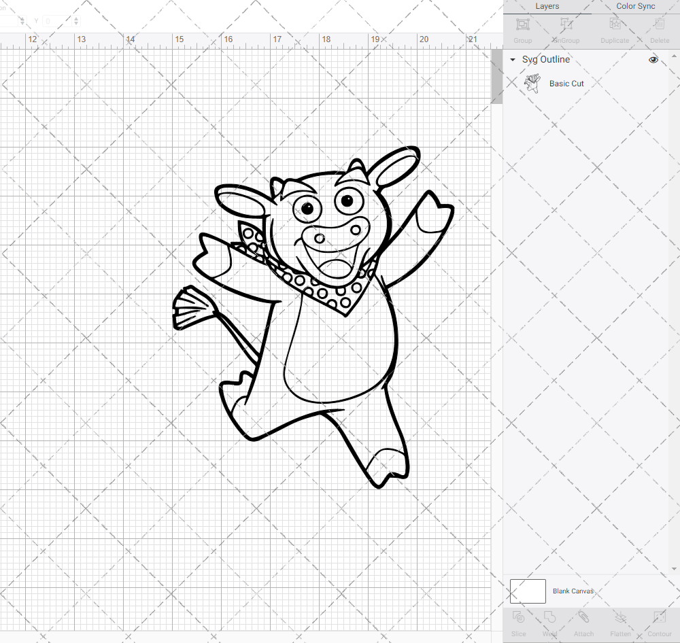Switch to the Color Sync tab
680x643 pixels.
[x=635, y=6]
